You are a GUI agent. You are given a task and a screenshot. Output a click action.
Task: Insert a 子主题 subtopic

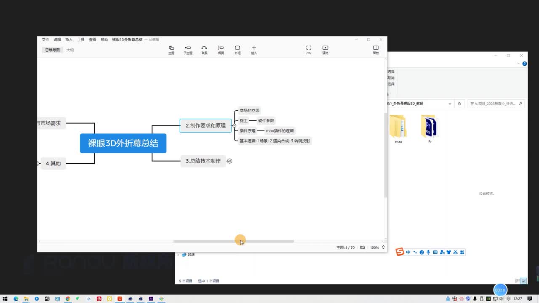pos(188,50)
